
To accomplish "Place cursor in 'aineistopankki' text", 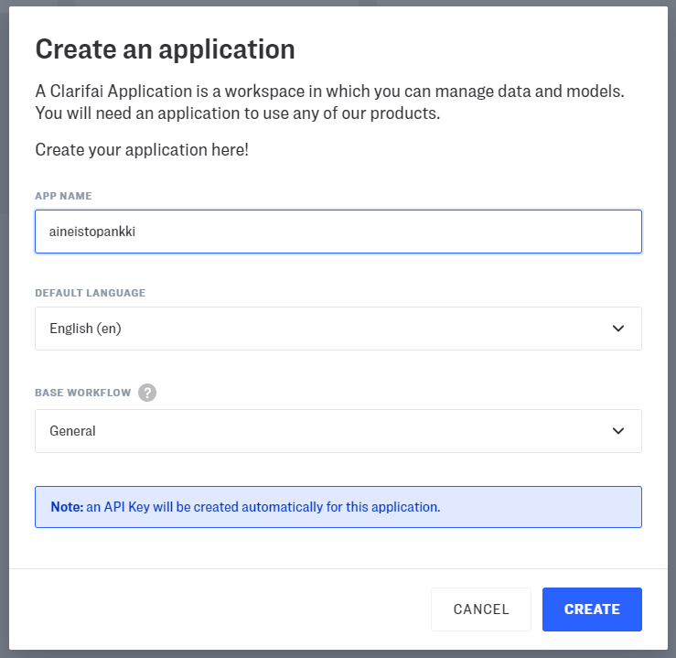I will 92,232.
